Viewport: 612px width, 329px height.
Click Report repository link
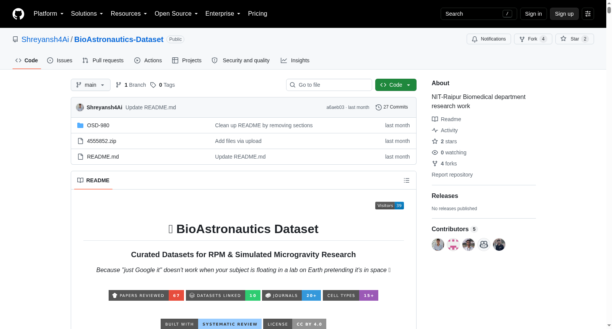click(x=452, y=175)
